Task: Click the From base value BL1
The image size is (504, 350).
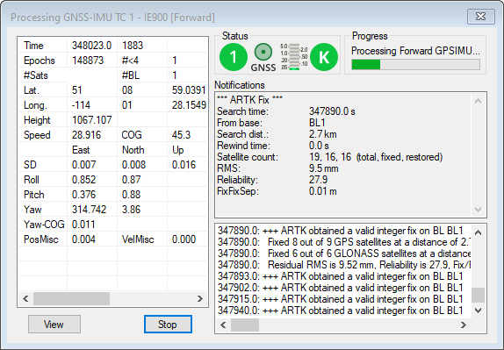Action: click(317, 123)
